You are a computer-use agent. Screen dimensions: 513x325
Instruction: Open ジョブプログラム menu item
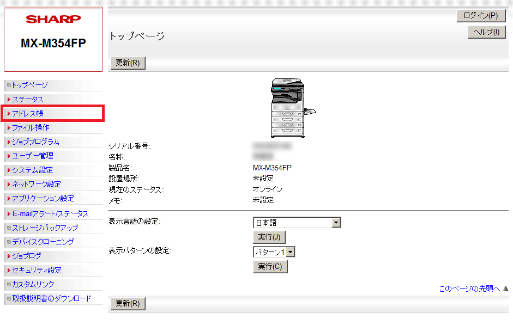(x=35, y=142)
